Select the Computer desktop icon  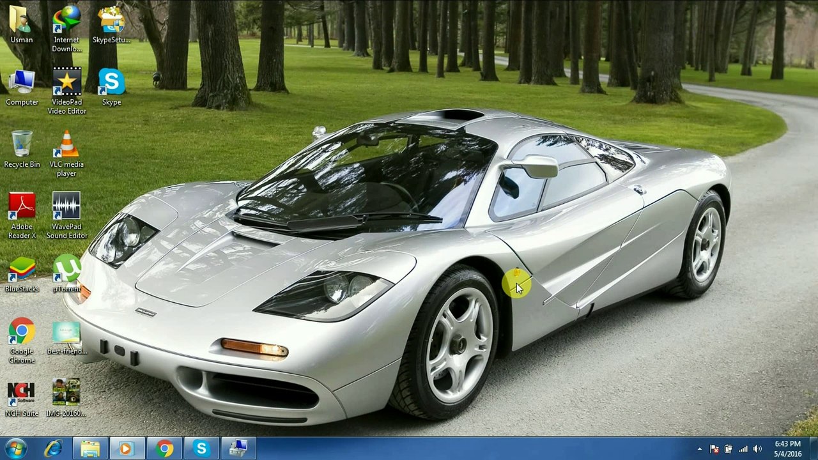[x=22, y=83]
